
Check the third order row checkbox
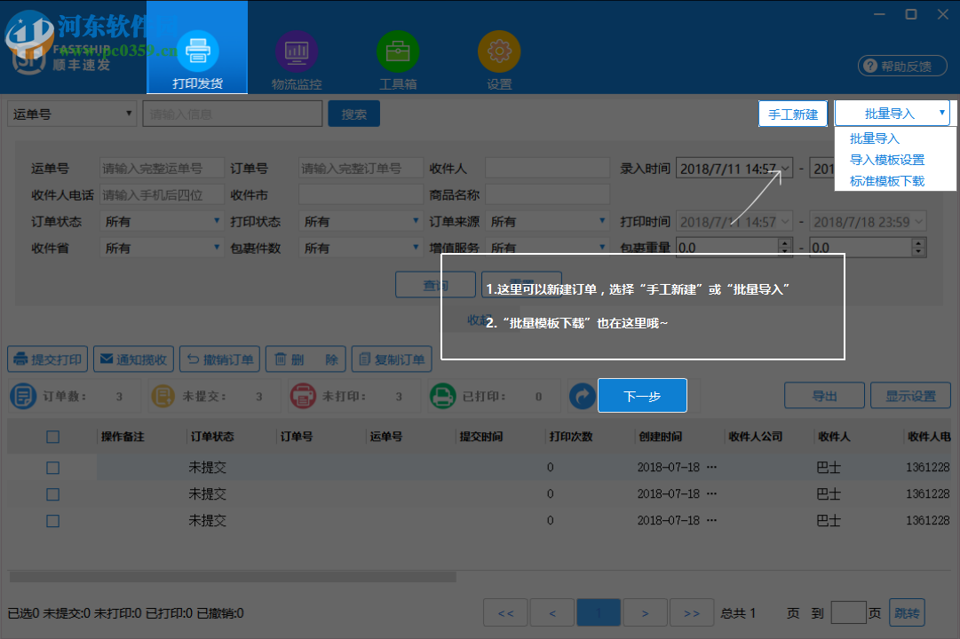(52, 520)
